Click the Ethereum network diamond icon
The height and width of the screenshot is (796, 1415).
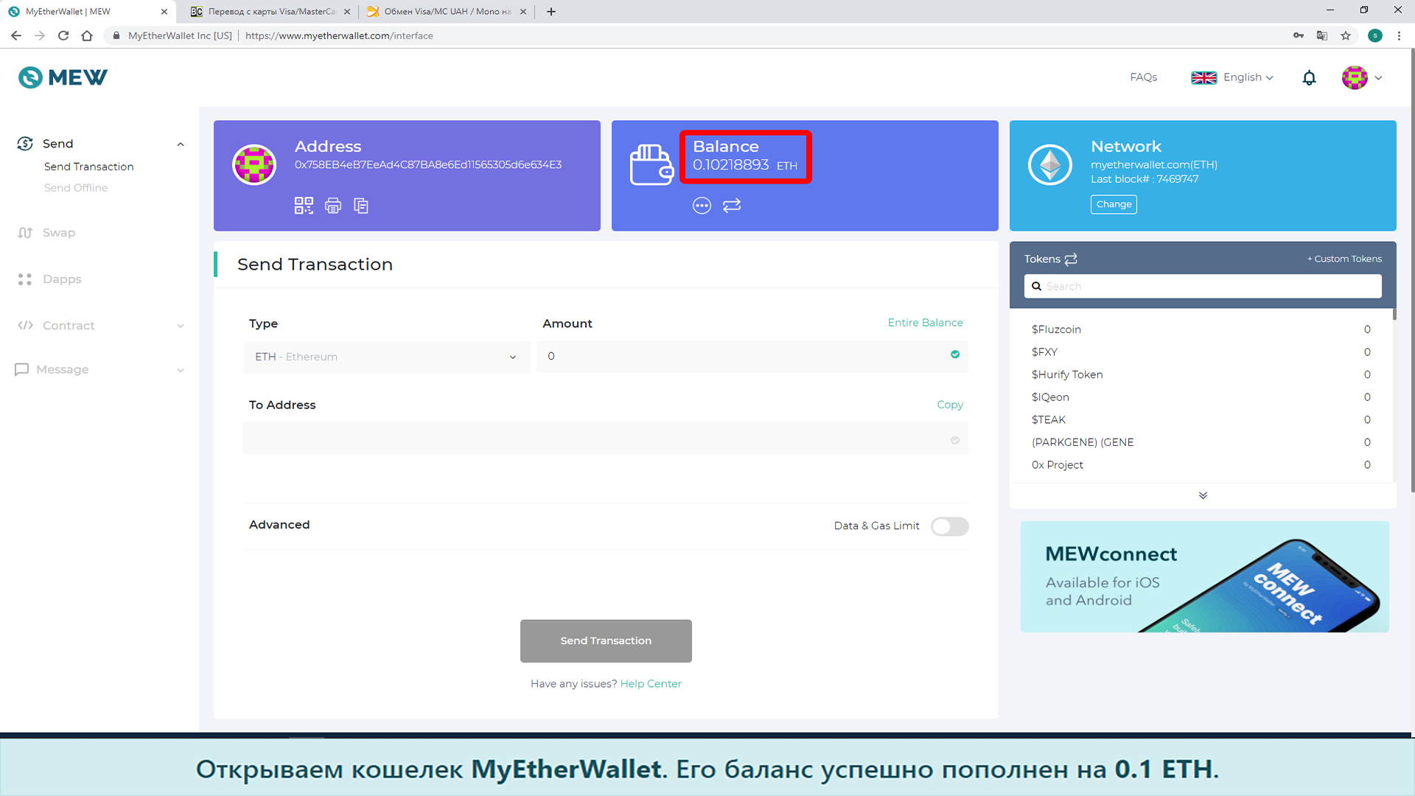[x=1050, y=165]
